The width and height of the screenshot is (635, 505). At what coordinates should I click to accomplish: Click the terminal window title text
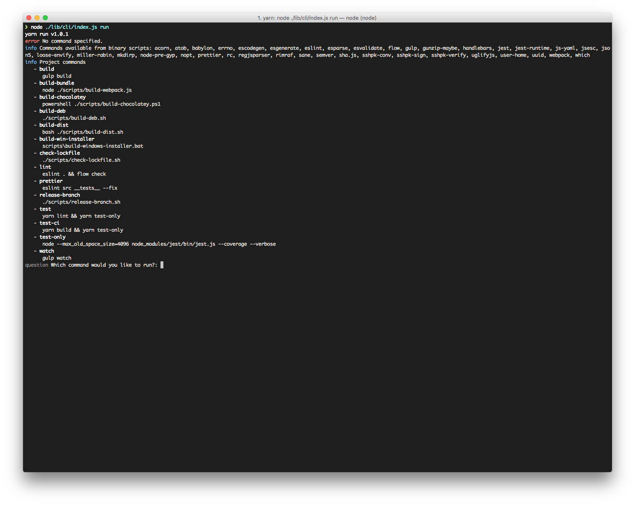(x=317, y=18)
